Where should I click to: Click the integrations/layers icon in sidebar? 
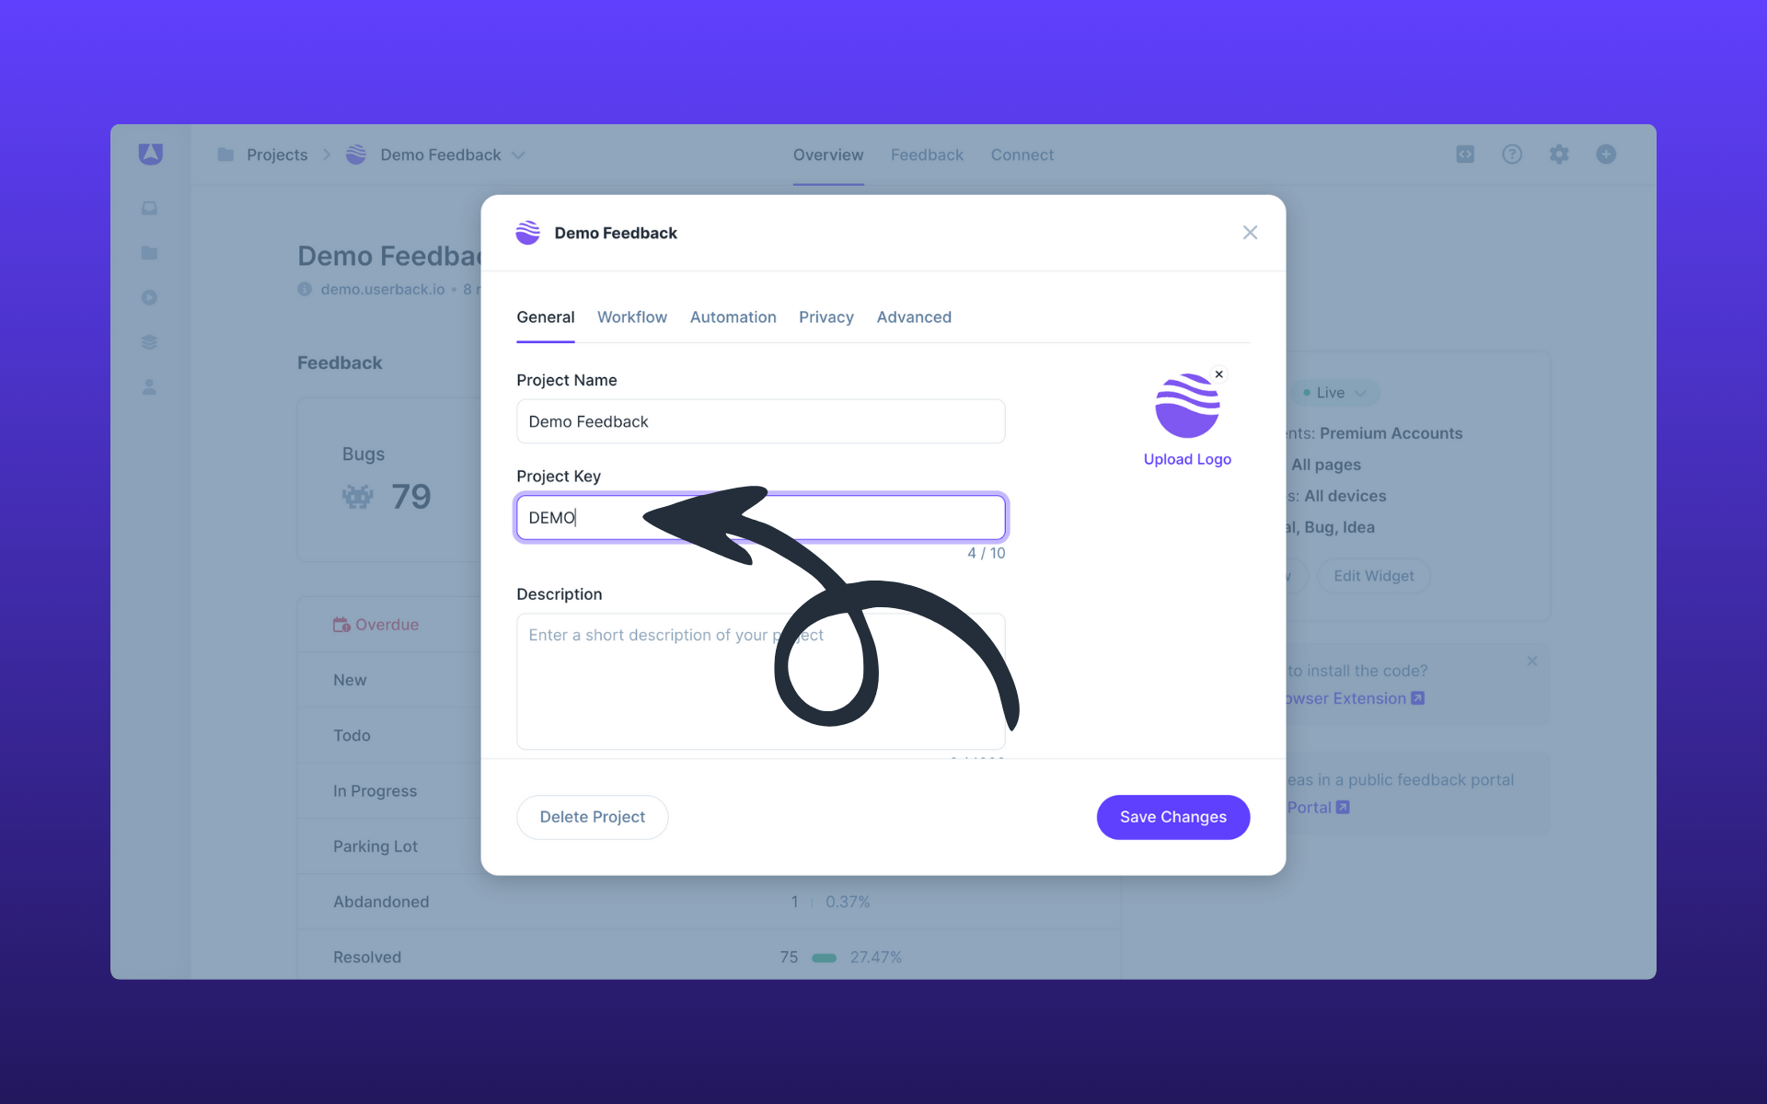click(151, 342)
